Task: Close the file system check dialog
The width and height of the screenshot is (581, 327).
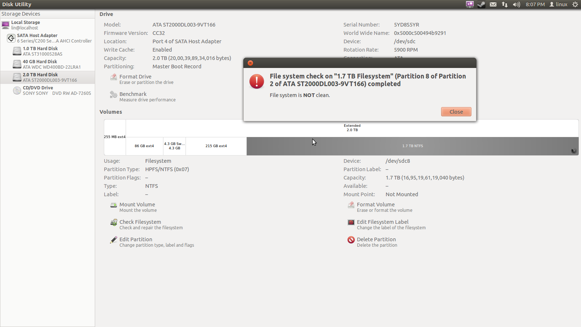Action: click(x=456, y=112)
